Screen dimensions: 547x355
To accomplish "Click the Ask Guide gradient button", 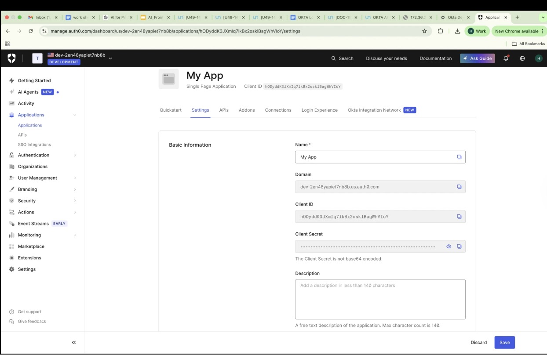I will tap(478, 58).
